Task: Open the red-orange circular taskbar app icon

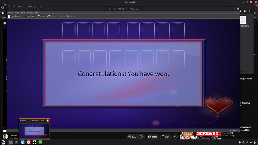Action: click(28, 142)
